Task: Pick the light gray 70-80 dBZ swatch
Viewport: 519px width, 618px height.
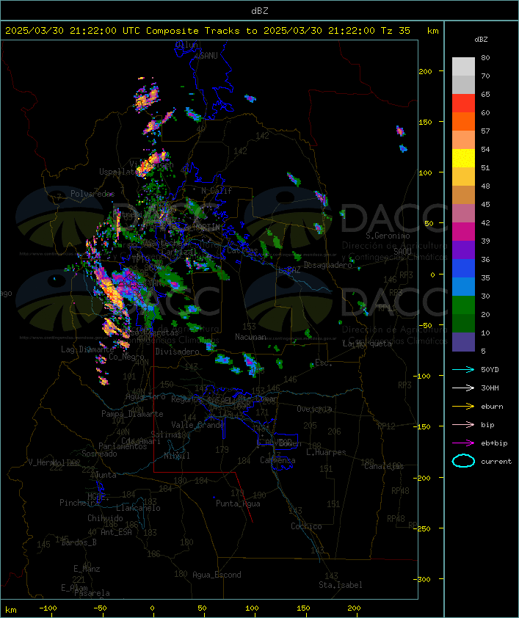Action: tap(463, 67)
